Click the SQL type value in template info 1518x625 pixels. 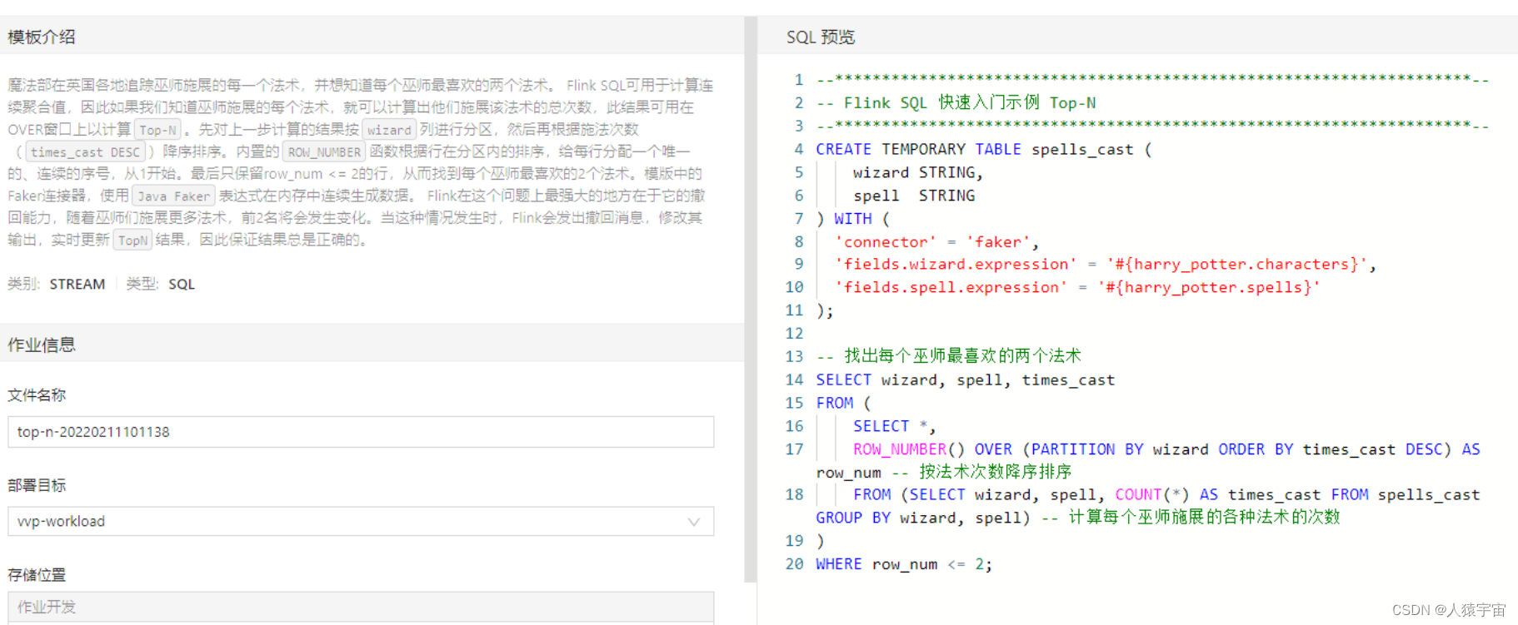(x=182, y=284)
